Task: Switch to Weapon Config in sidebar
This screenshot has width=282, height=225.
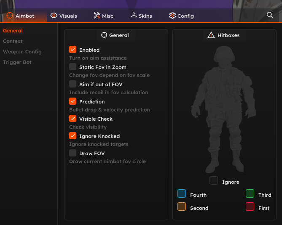Action: 22,52
